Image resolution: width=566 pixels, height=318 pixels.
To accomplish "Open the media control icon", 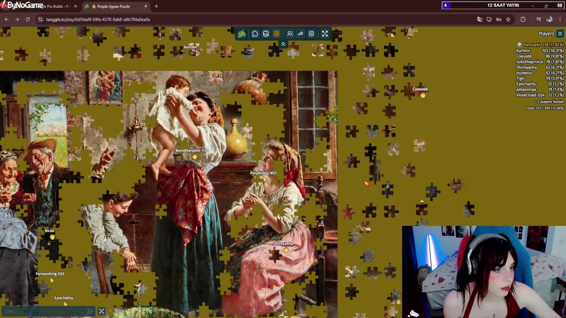I will [539, 19].
